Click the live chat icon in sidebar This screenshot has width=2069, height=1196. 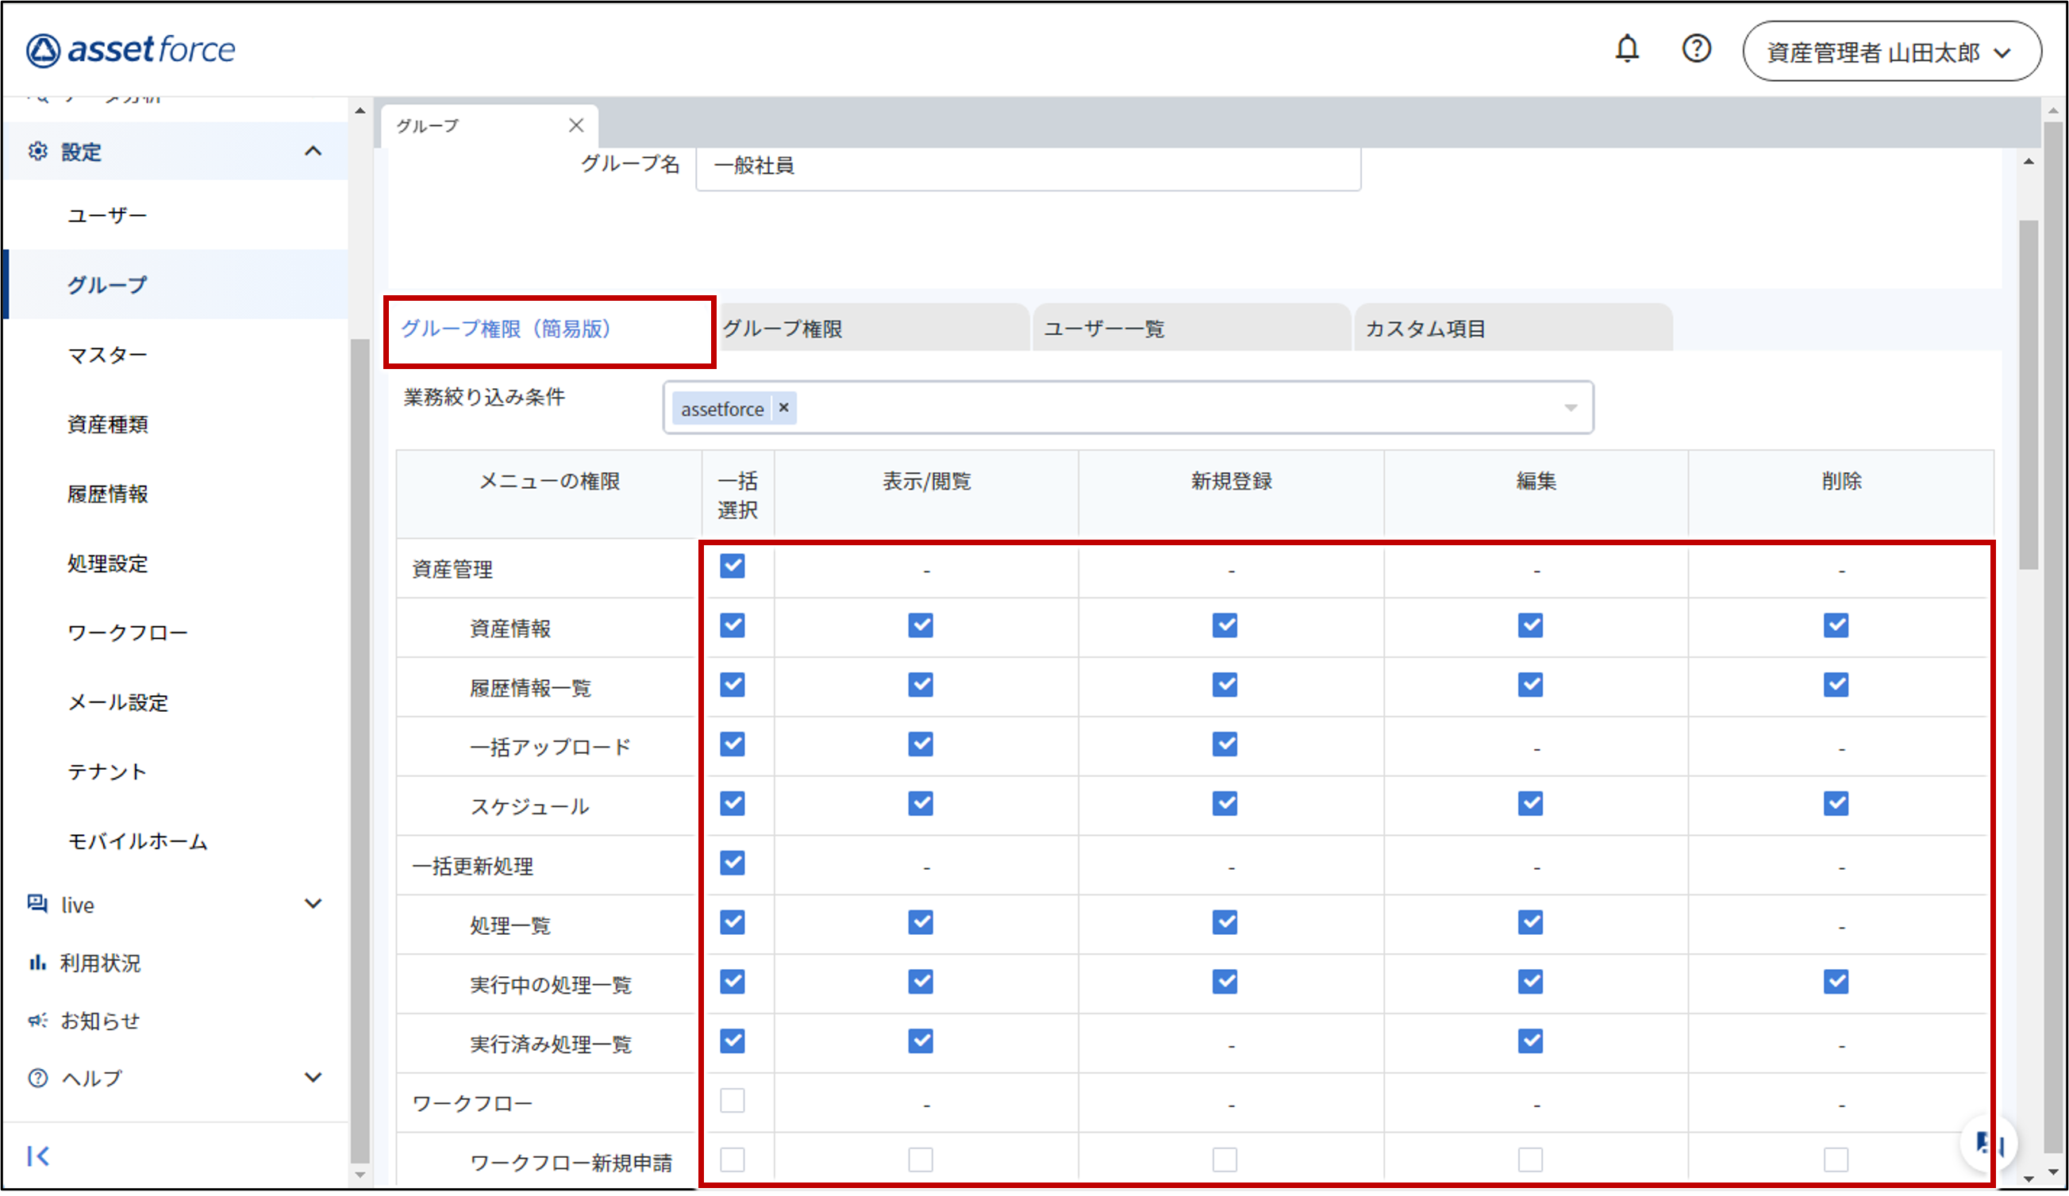pyautogui.click(x=38, y=904)
